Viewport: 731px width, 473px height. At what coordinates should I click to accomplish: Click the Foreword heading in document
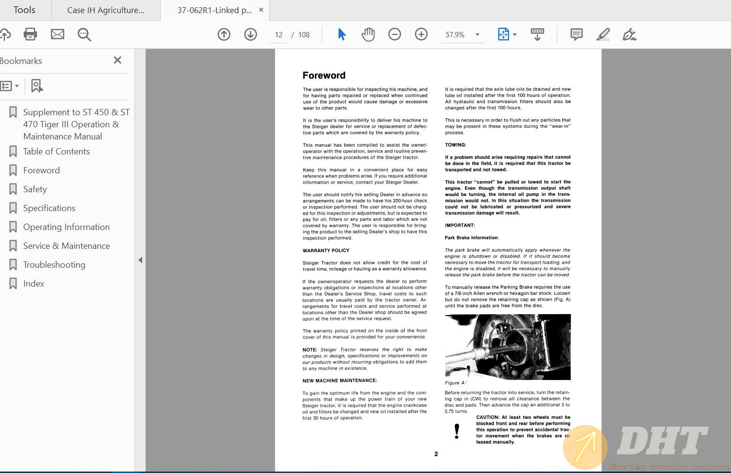tap(324, 76)
